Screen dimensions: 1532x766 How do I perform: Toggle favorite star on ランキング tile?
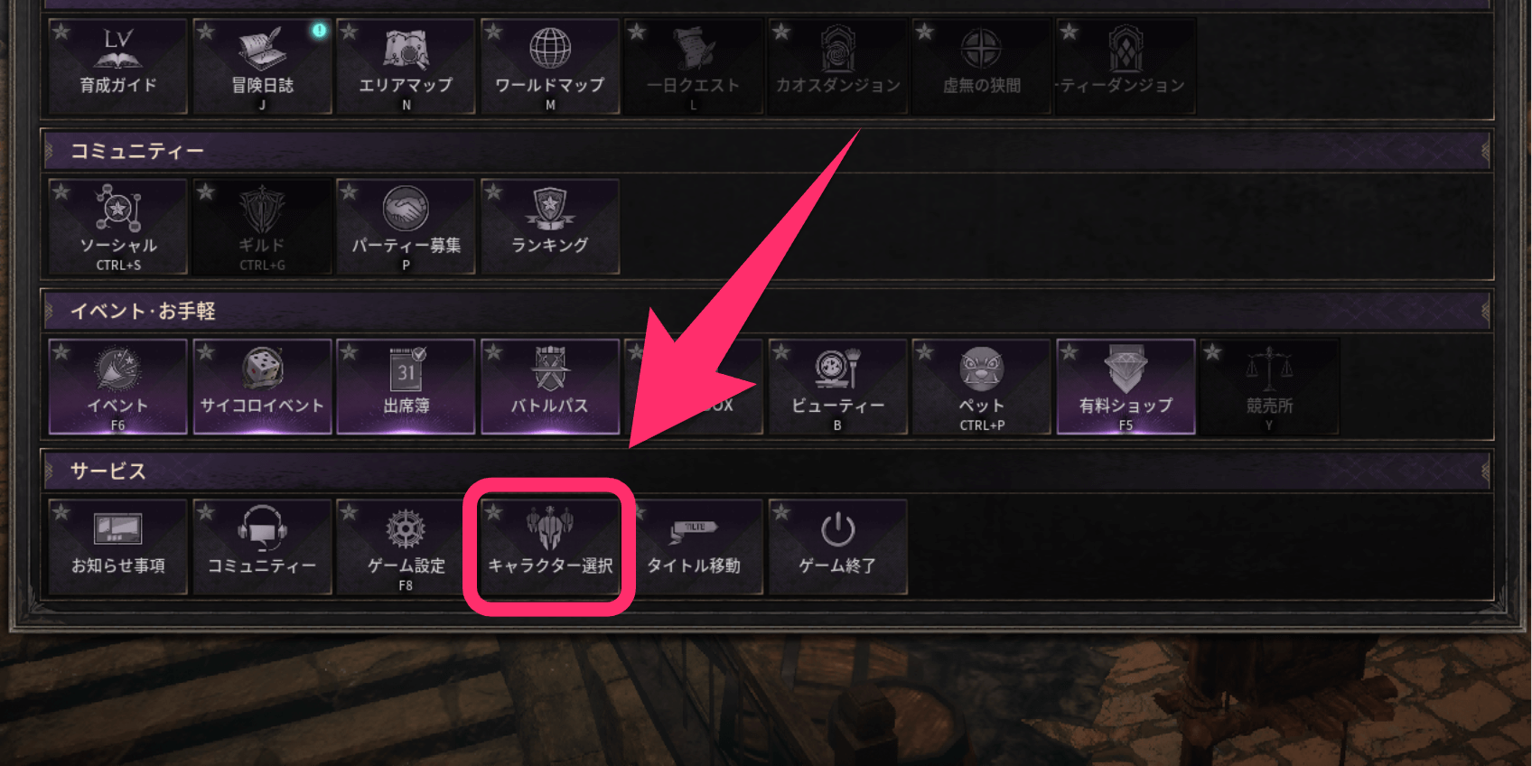(493, 191)
